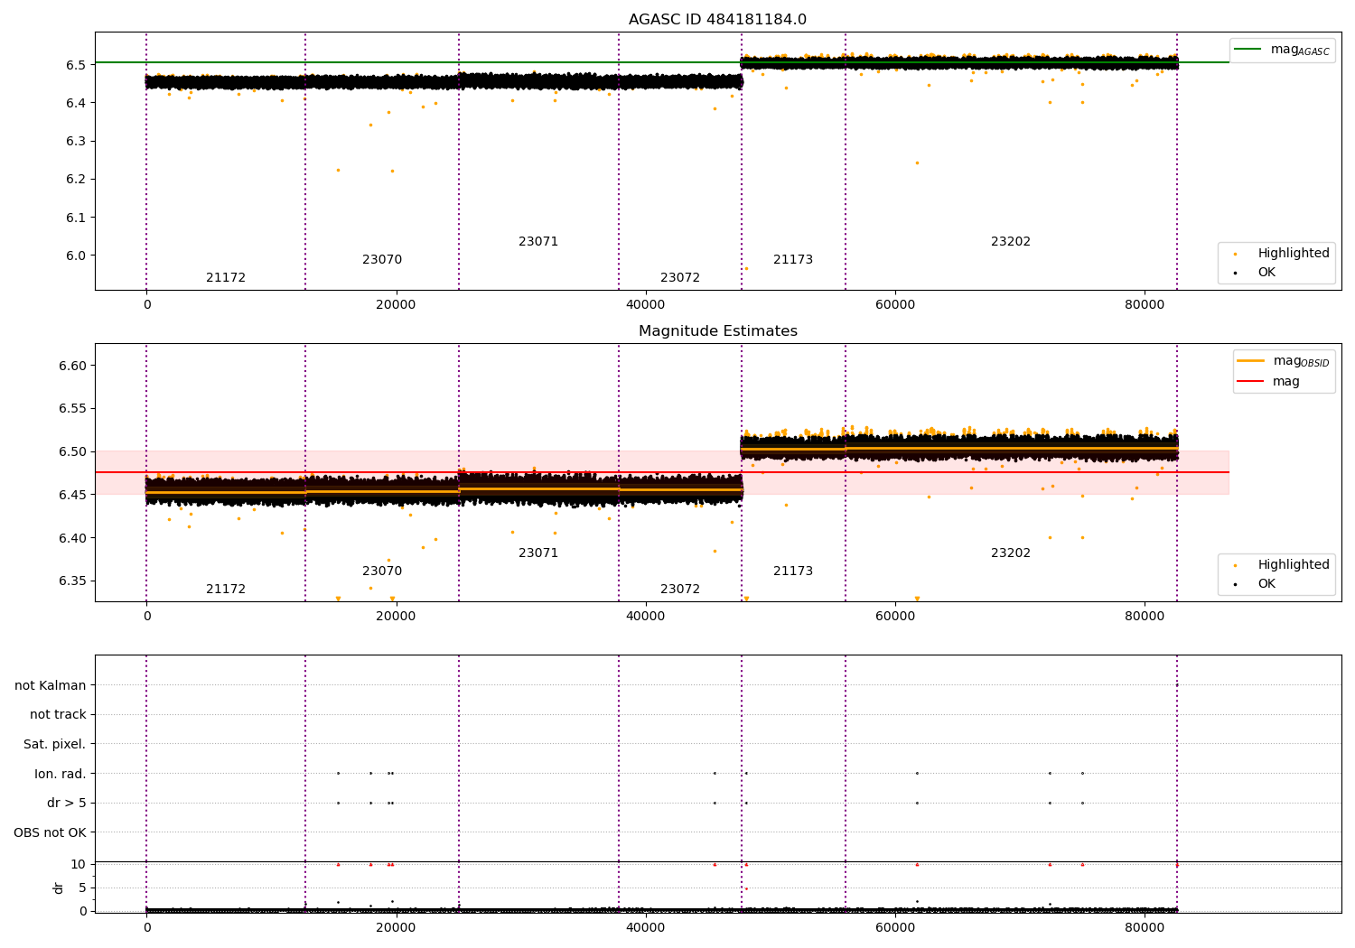Click obsid label 21172 in the middle plot
Viewport: 1355px width, 948px height.
pos(226,590)
